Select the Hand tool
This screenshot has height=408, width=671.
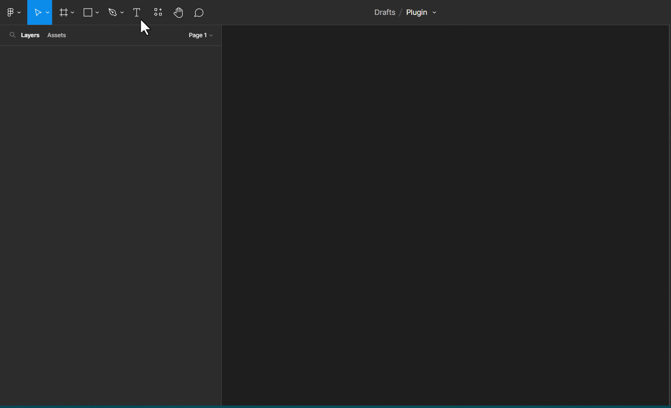tap(178, 12)
